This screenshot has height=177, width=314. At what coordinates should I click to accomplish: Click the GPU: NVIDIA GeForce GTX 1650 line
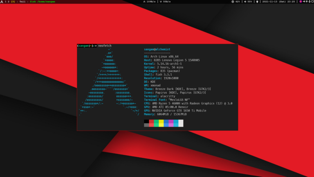pos(175,111)
